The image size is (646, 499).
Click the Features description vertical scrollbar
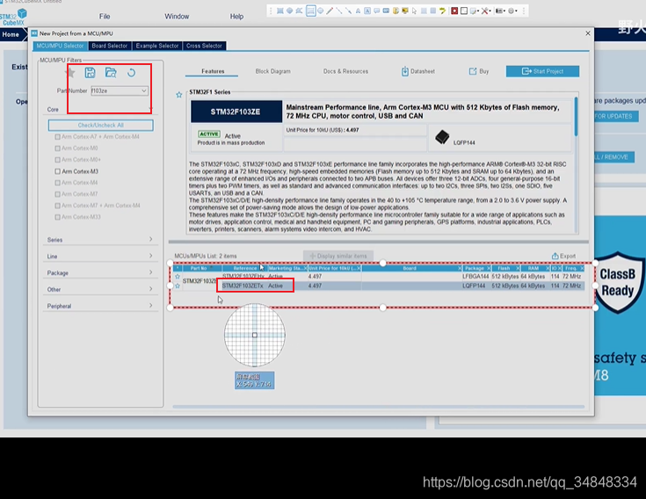(576, 117)
